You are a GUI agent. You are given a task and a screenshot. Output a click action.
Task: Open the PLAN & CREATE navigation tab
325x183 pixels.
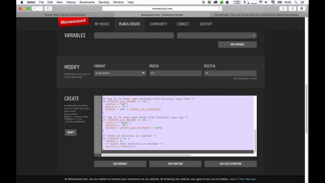tap(129, 24)
